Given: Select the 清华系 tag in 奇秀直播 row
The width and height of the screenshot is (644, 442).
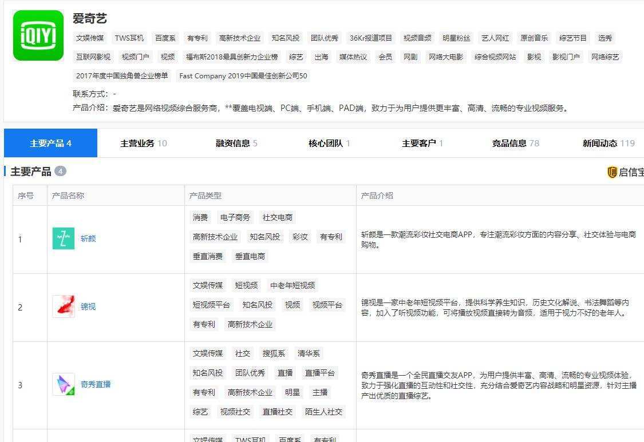Looking at the screenshot, I should pyautogui.click(x=309, y=353).
